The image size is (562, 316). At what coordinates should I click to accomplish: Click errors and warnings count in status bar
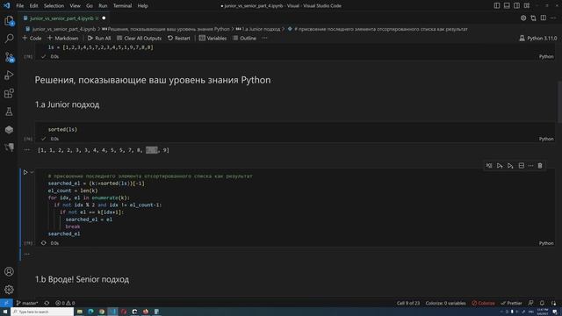pyautogui.click(x=65, y=303)
